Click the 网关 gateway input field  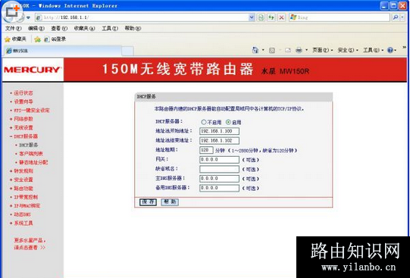219,160
